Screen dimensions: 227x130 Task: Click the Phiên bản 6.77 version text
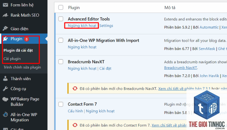click(x=177, y=49)
